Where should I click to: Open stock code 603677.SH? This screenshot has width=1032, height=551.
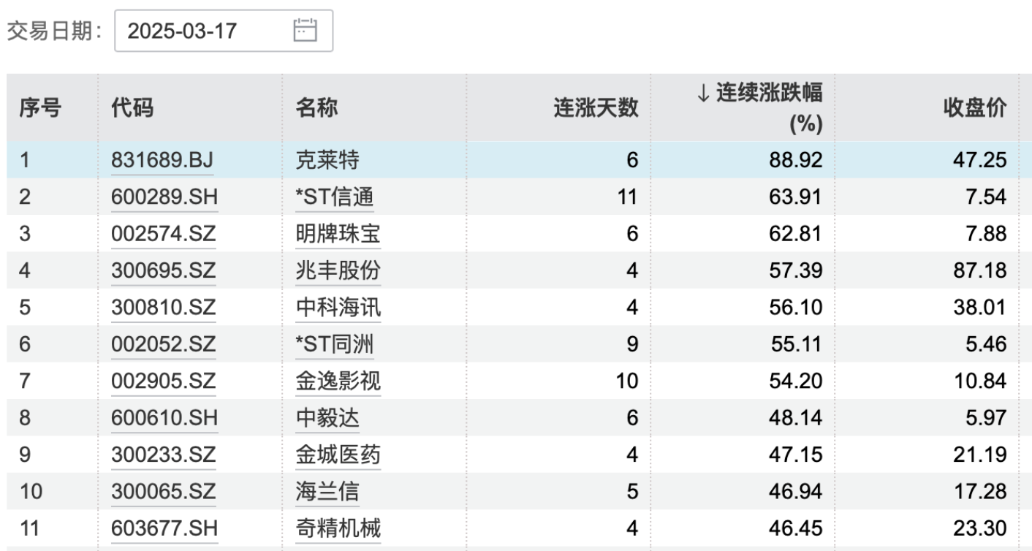pos(164,528)
